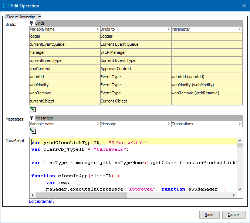Click the pin icon beside Messages header

click(x=32, y=118)
